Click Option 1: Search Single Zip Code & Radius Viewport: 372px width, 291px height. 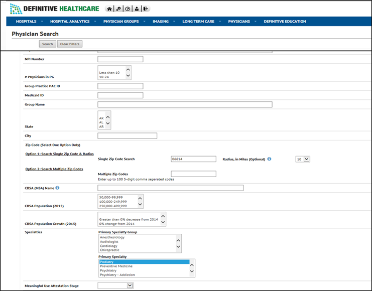(60, 154)
